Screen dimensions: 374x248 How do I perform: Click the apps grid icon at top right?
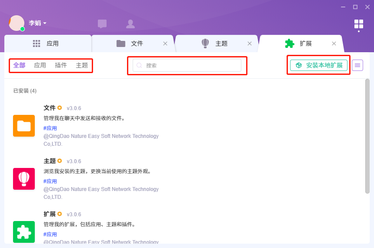pos(358,23)
